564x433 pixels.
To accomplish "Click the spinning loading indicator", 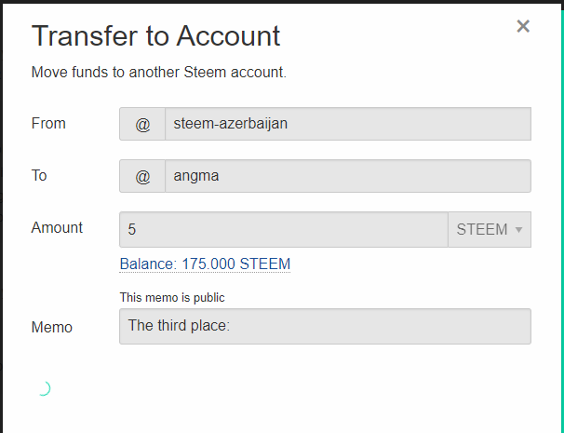I will (42, 388).
